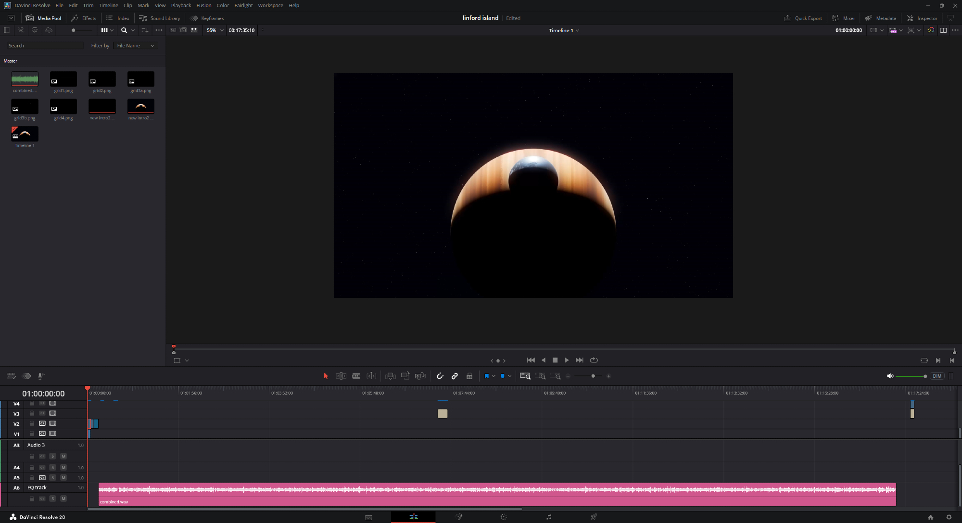Click the Full Extent Zoom icon
This screenshot has height=523, width=962.
[x=525, y=376]
